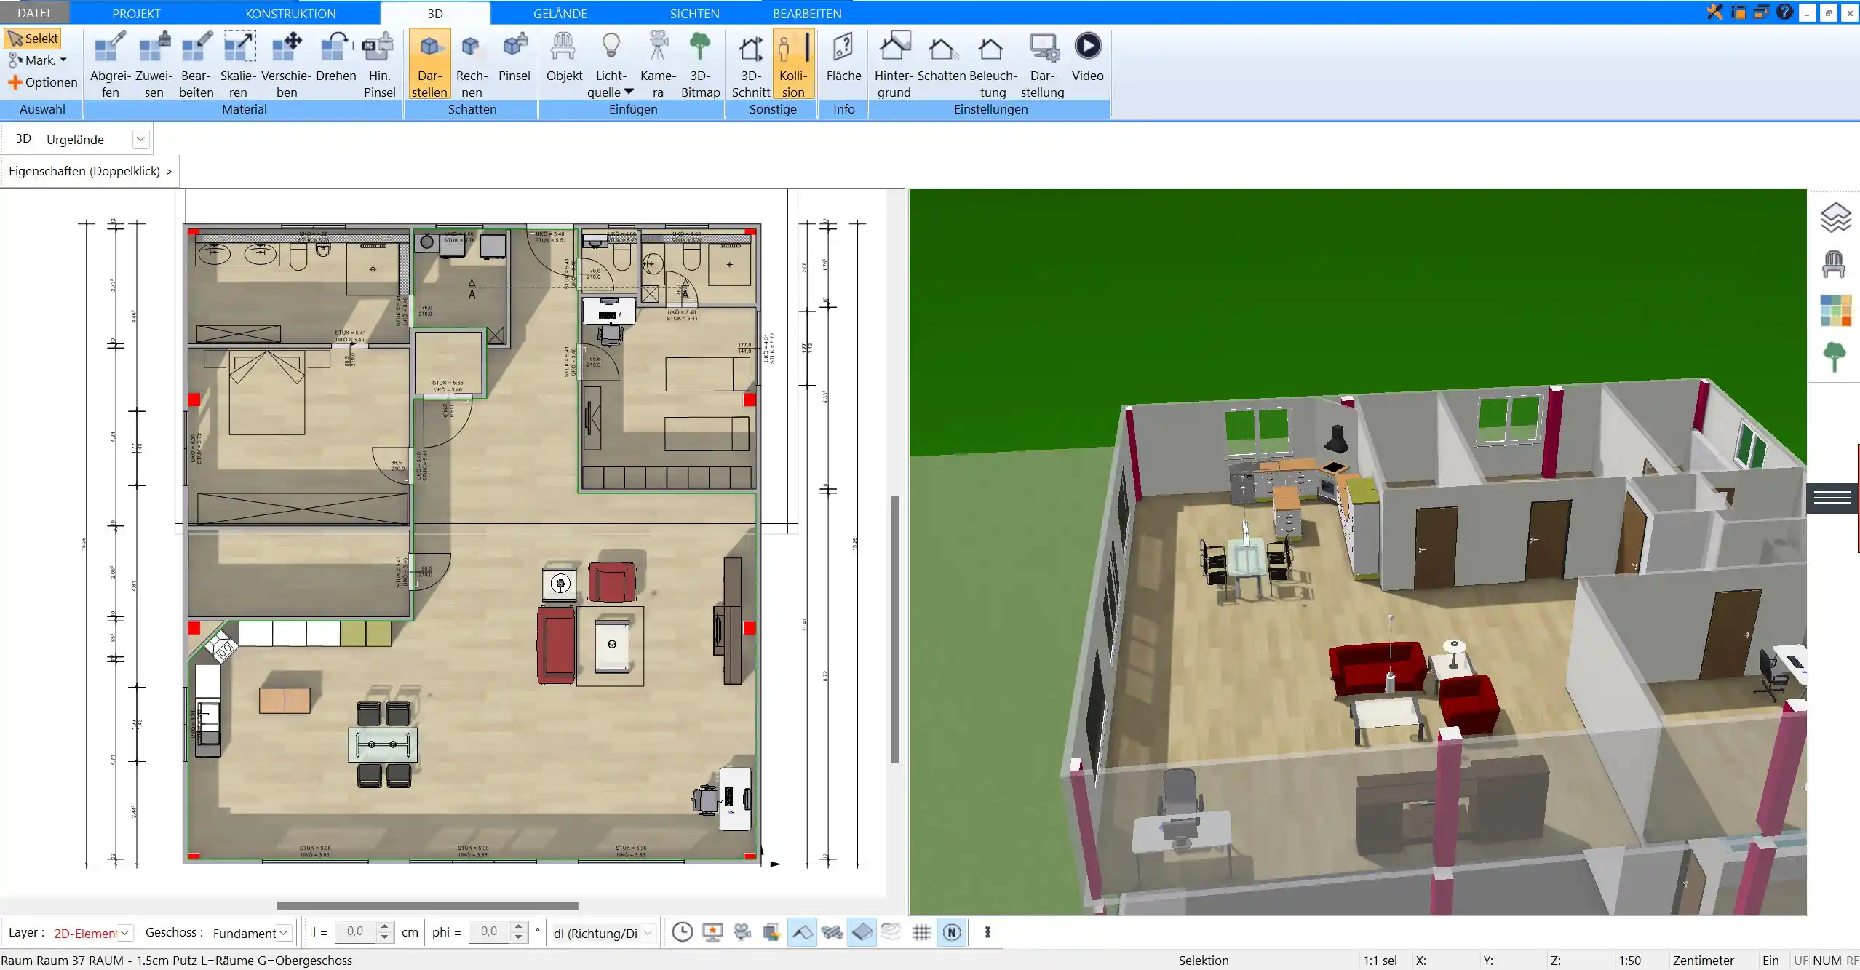Viewport: 1860px width, 970px height.
Task: Click the Fläche info tool
Action: (843, 57)
